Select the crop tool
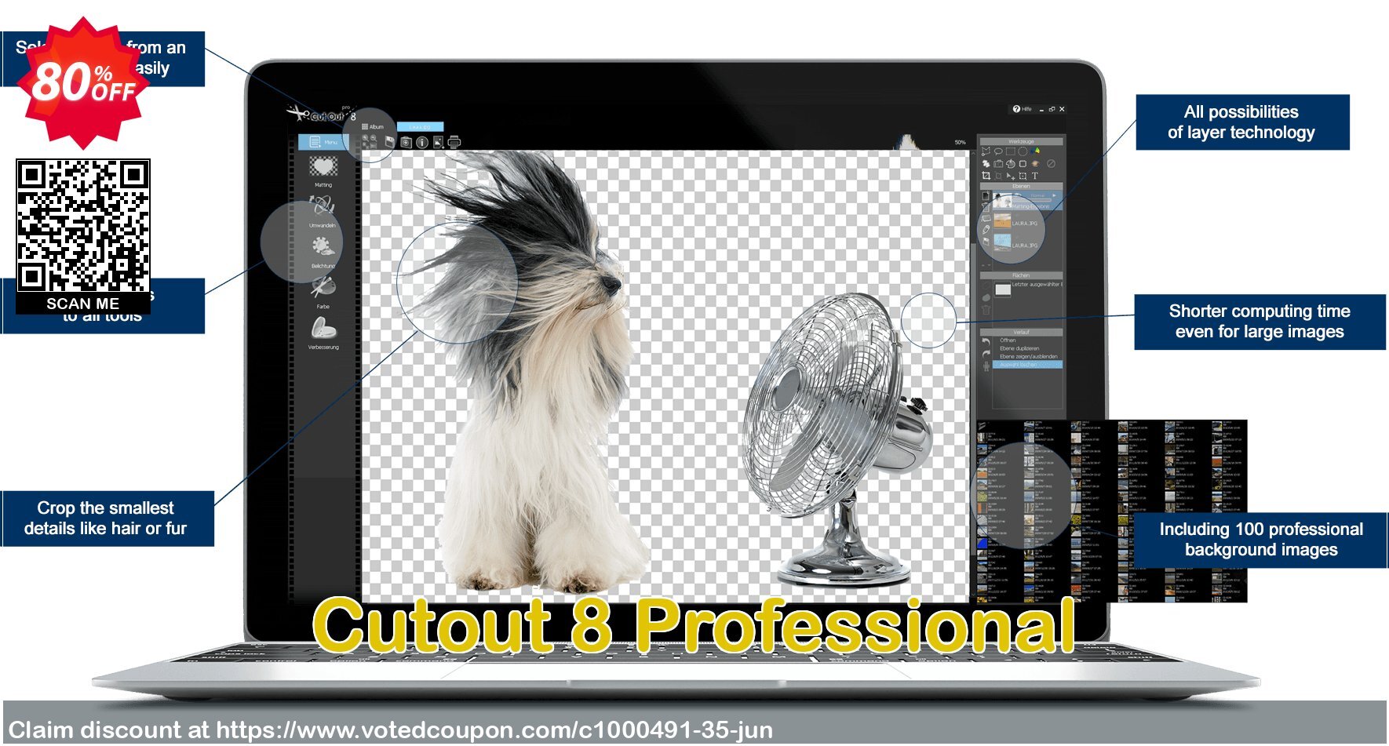Viewport: 1389px width, 746px height. (x=986, y=176)
